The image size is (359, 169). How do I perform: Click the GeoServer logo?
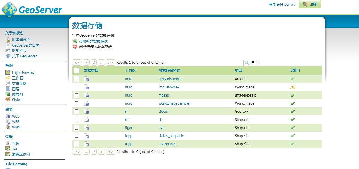32,9
